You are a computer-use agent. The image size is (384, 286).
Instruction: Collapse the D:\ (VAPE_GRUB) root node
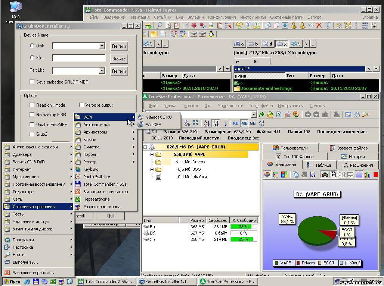[x=145, y=147]
